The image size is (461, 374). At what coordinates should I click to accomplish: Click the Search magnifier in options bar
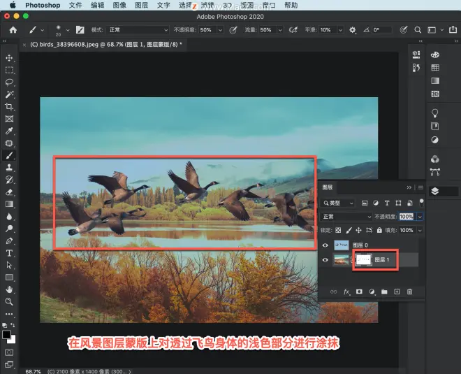pos(418,30)
